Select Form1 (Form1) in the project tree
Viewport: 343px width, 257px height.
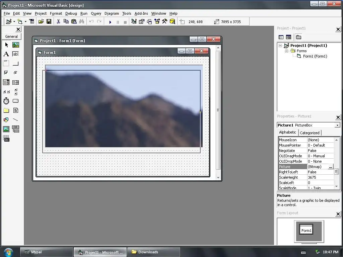tap(315, 56)
